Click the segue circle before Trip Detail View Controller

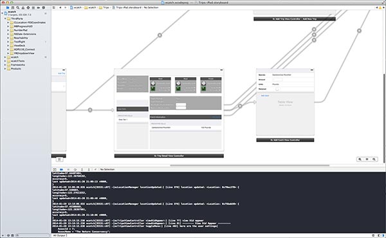pos(90,110)
